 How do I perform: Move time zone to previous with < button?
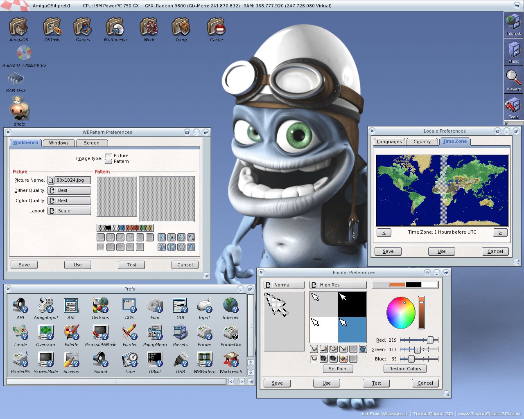(x=384, y=232)
